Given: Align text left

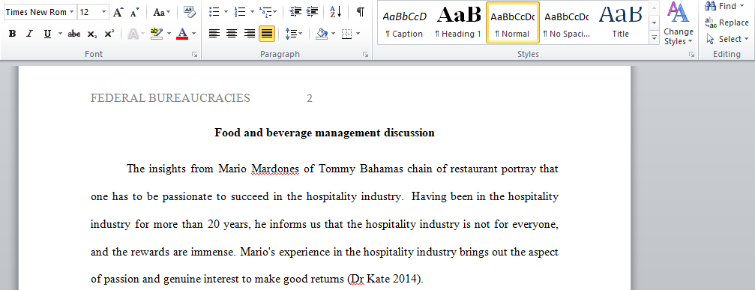Looking at the screenshot, I should click(x=214, y=34).
